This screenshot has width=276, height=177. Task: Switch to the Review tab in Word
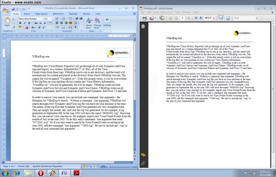87,14
